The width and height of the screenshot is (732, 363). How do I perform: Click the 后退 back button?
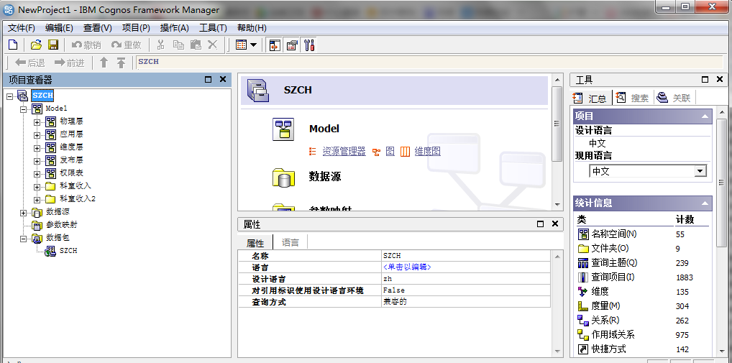click(30, 63)
